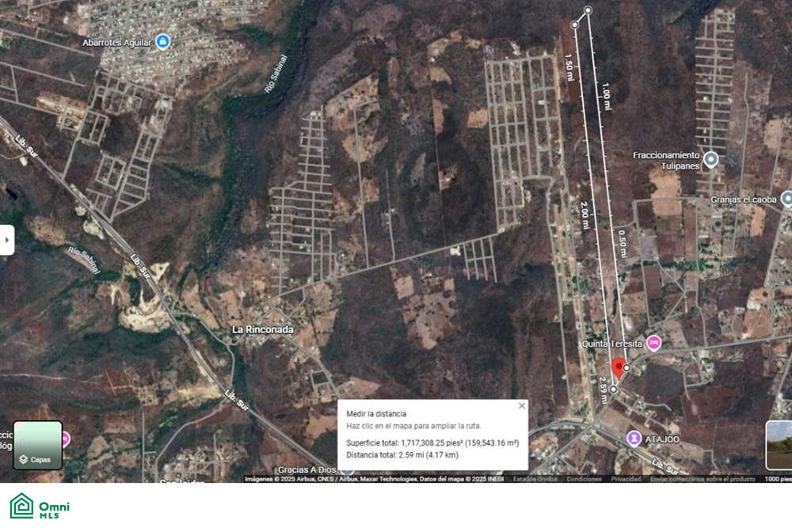The image size is (792, 528).
Task: Open Enviar comentarios sobre el producto link
Action: (703, 479)
